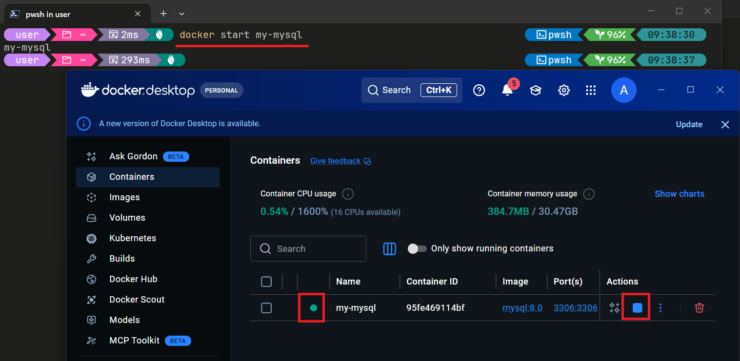740x361 pixels.
Task: Click the info icon in update banner
Action: point(83,124)
